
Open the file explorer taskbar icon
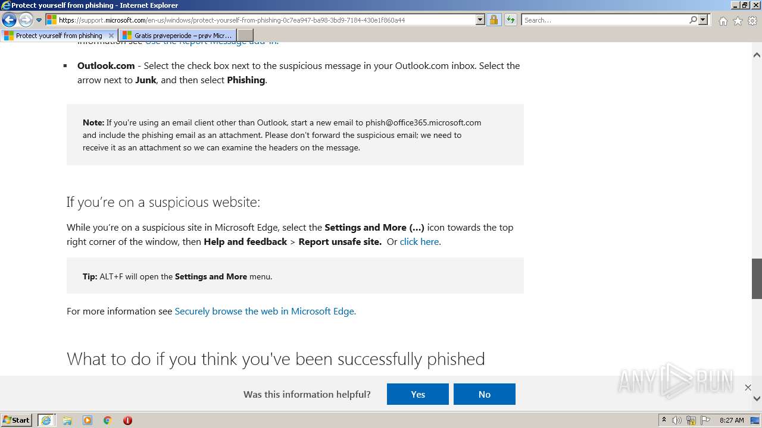tap(67, 420)
